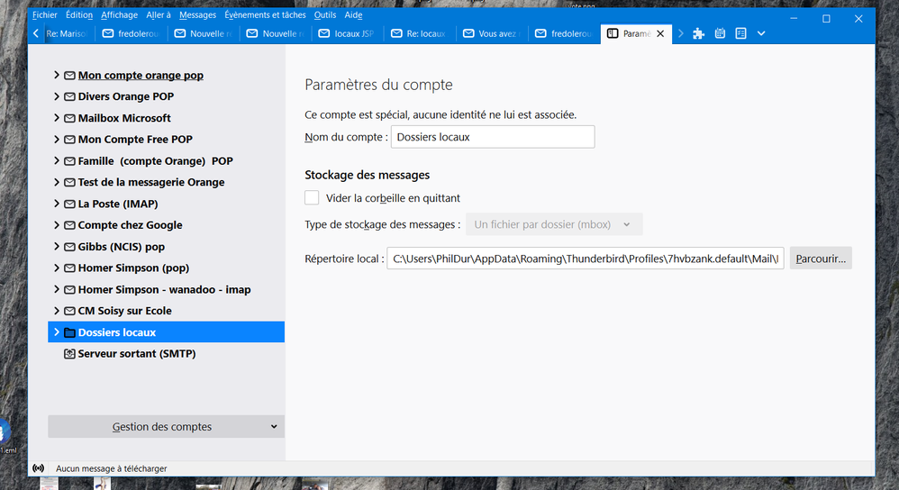Screen dimensions: 899x490
Task: Open the list all tabs chevron
Action: (761, 33)
